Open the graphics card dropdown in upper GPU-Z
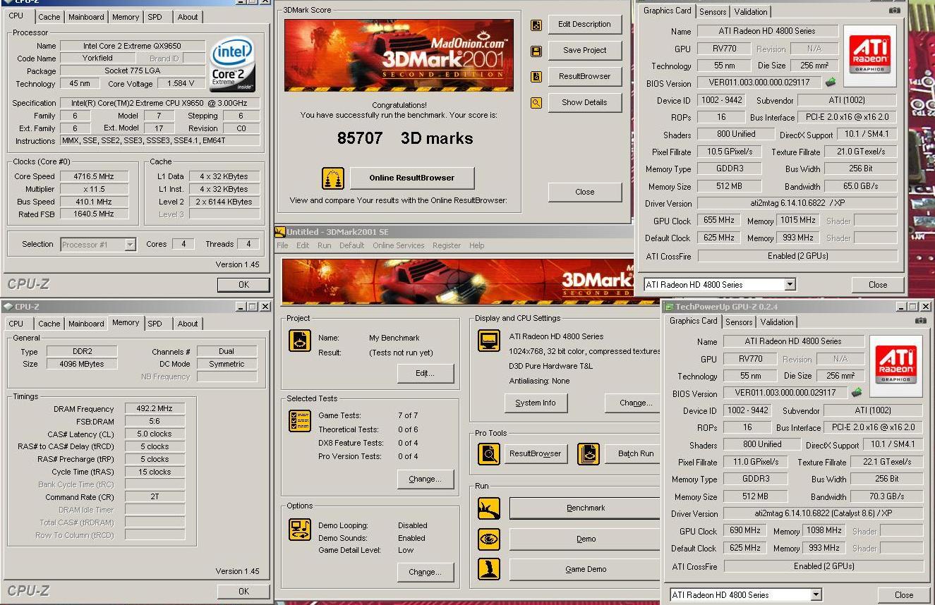The image size is (935, 605). 790,285
